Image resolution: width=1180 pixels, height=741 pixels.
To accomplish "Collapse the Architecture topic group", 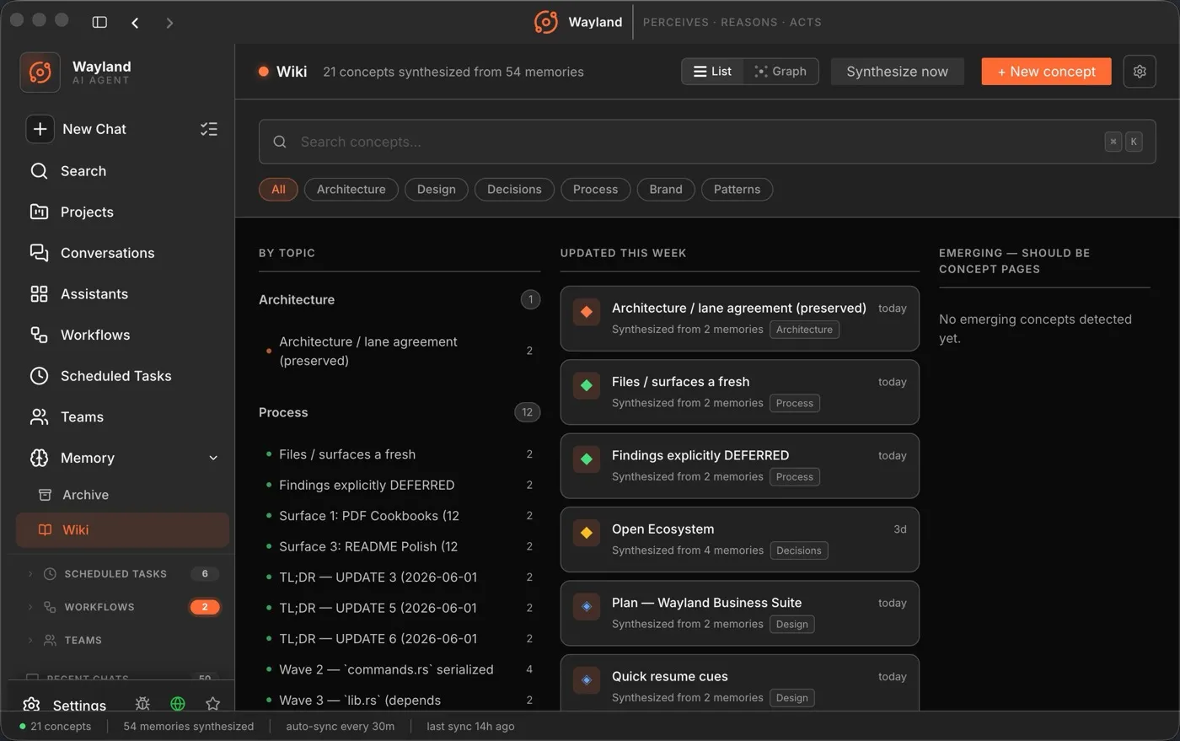I will [x=400, y=299].
